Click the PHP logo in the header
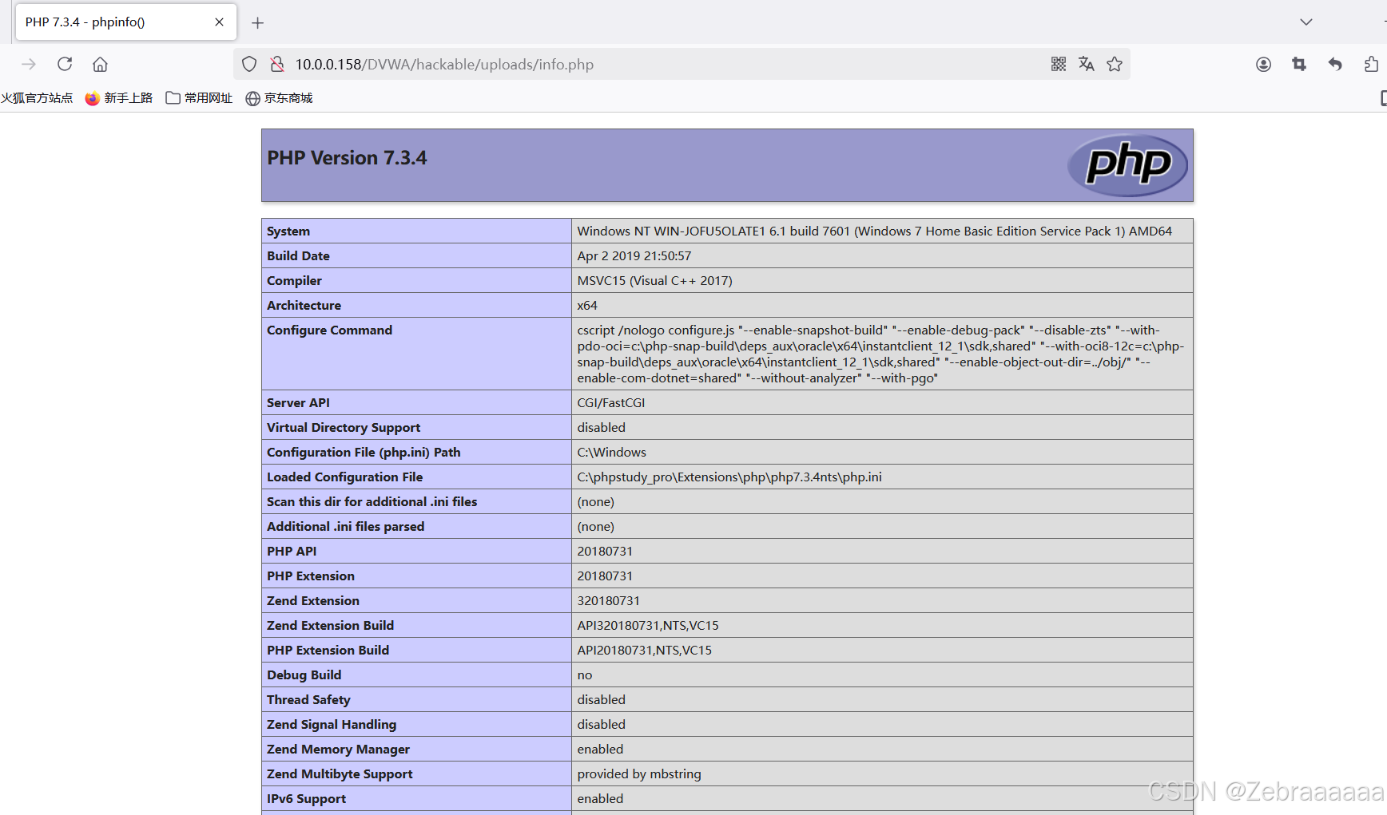 point(1128,164)
